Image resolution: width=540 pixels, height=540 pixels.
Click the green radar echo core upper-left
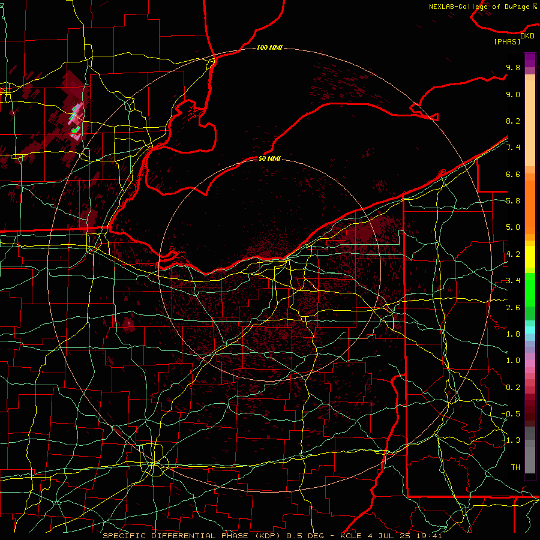pos(75,130)
